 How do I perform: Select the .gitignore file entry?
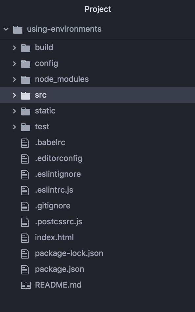[97, 206]
